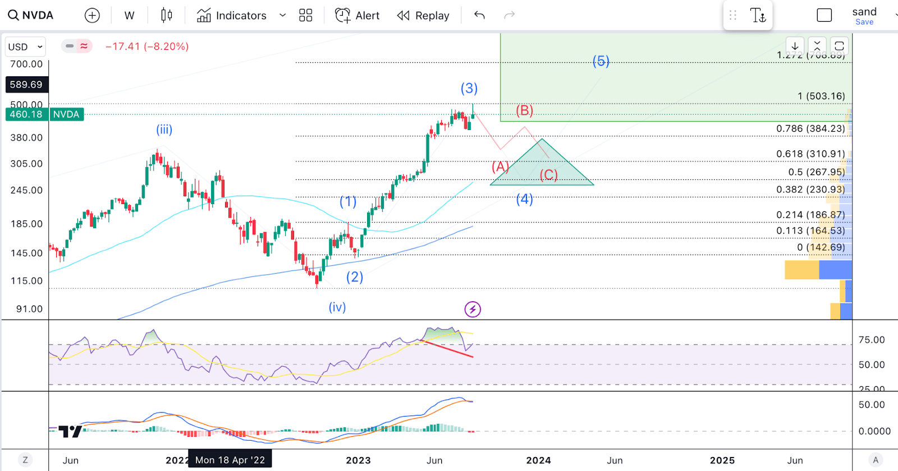Viewport: 898px width, 471px height.
Task: Select the blue (2) wave label
Action: (355, 277)
